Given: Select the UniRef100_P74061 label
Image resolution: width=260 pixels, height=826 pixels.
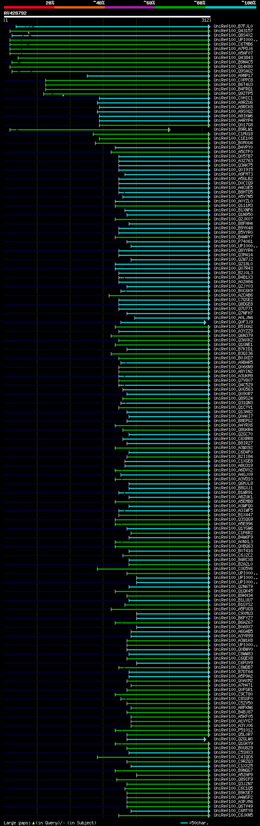Looking at the screenshot, I should (233, 241).
